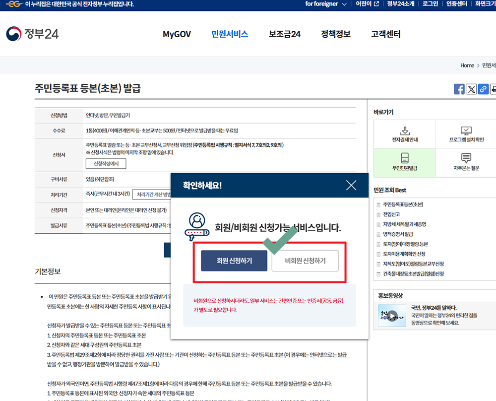Screen dimensions: 496x401
Task: Open the MyGOV menu
Action: (x=177, y=34)
